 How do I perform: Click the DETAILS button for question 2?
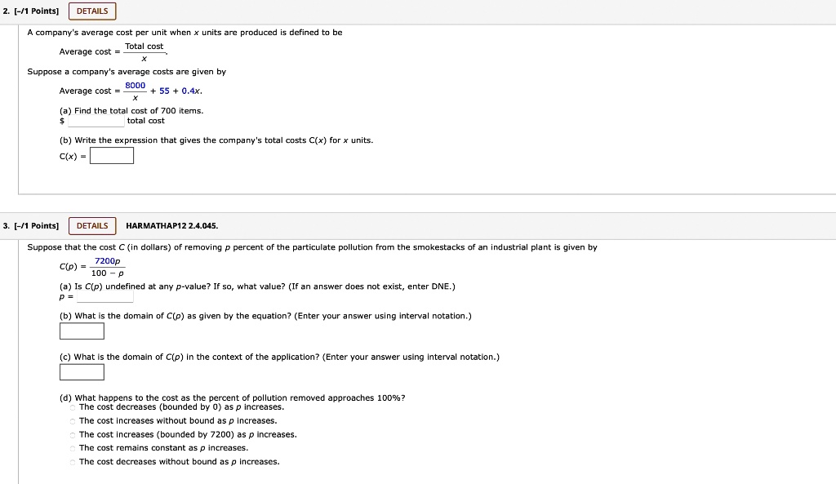tap(91, 11)
